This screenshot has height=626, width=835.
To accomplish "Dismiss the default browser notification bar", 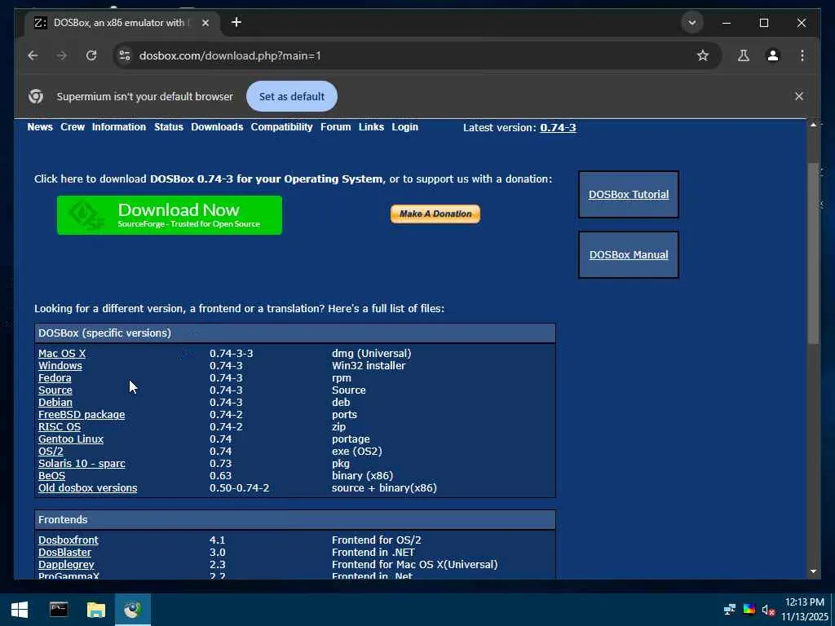I will [799, 96].
